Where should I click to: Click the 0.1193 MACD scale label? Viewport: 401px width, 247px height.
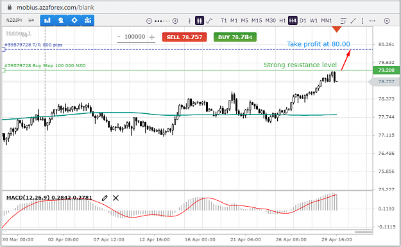[x=386, y=209]
